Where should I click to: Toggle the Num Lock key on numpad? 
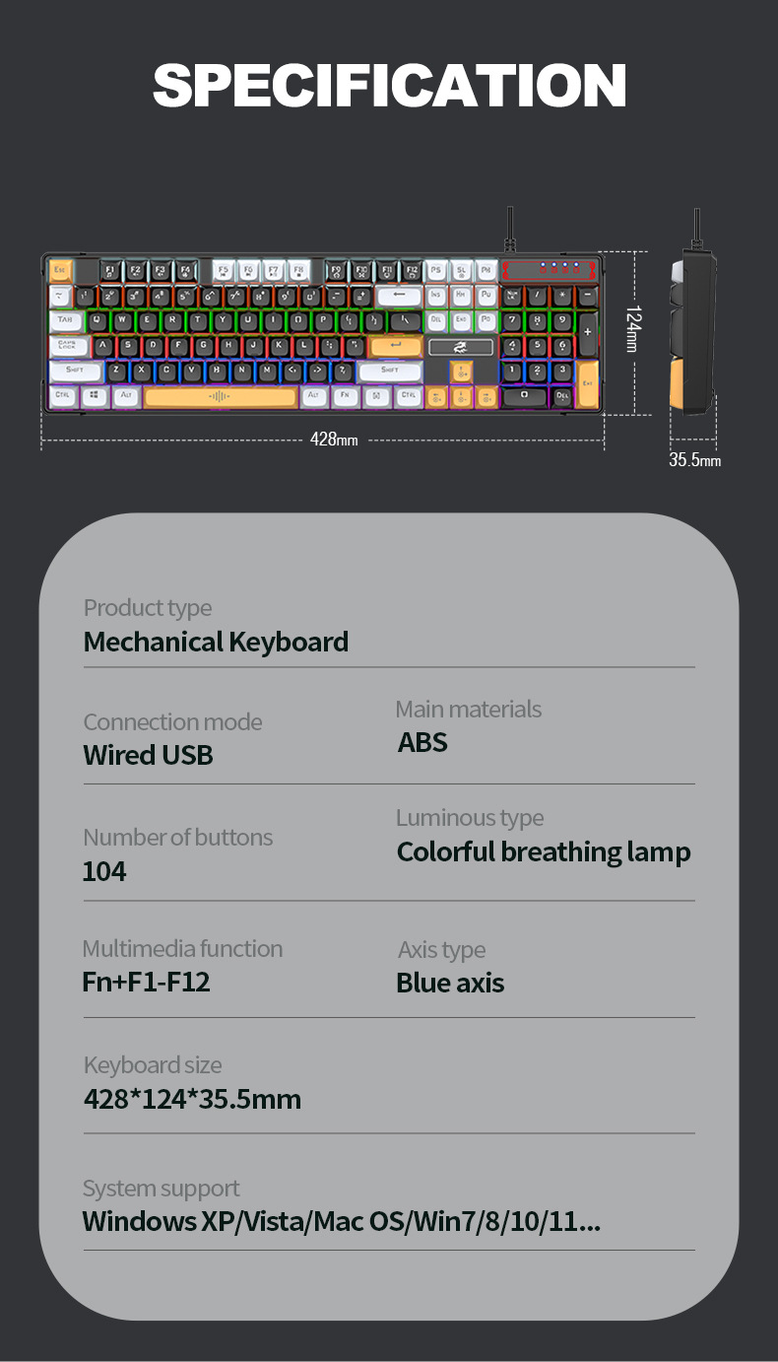(x=513, y=295)
